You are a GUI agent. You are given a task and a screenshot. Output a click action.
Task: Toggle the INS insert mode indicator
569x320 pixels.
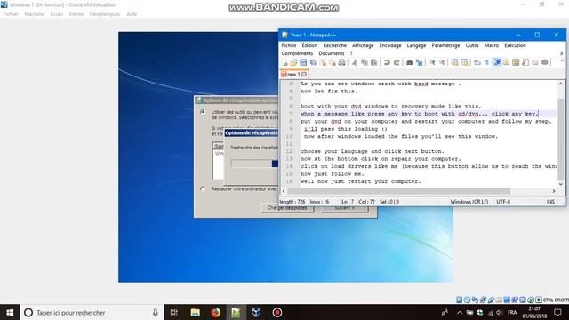550,202
